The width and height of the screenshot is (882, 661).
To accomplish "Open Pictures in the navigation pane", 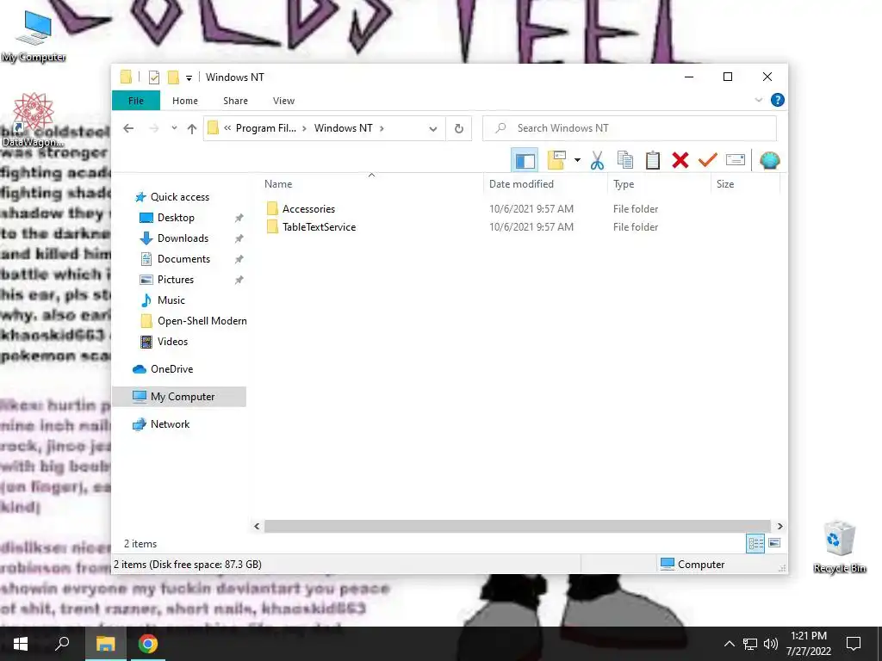I will pos(176,280).
